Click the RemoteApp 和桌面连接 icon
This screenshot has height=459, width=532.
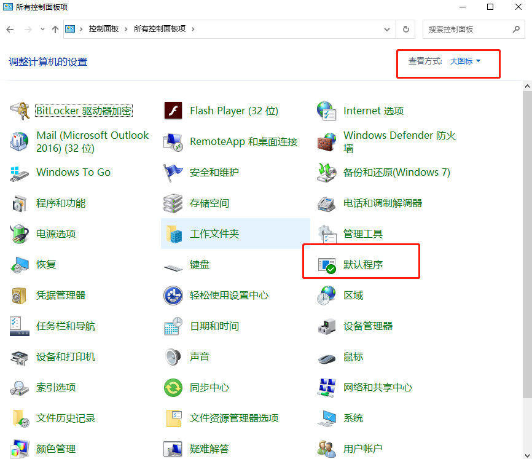173,141
